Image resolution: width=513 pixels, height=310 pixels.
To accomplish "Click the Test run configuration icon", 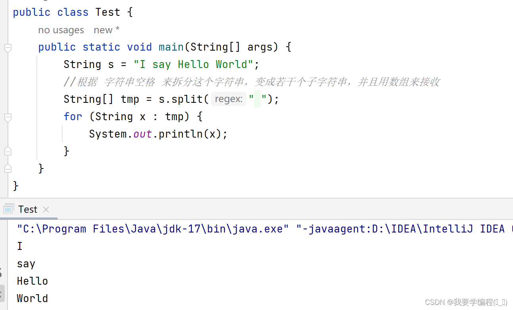I will point(8,209).
